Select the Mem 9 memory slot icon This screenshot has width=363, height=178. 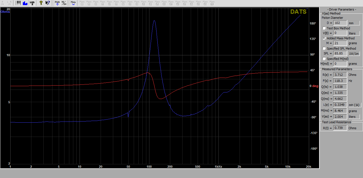click(x=137, y=3)
